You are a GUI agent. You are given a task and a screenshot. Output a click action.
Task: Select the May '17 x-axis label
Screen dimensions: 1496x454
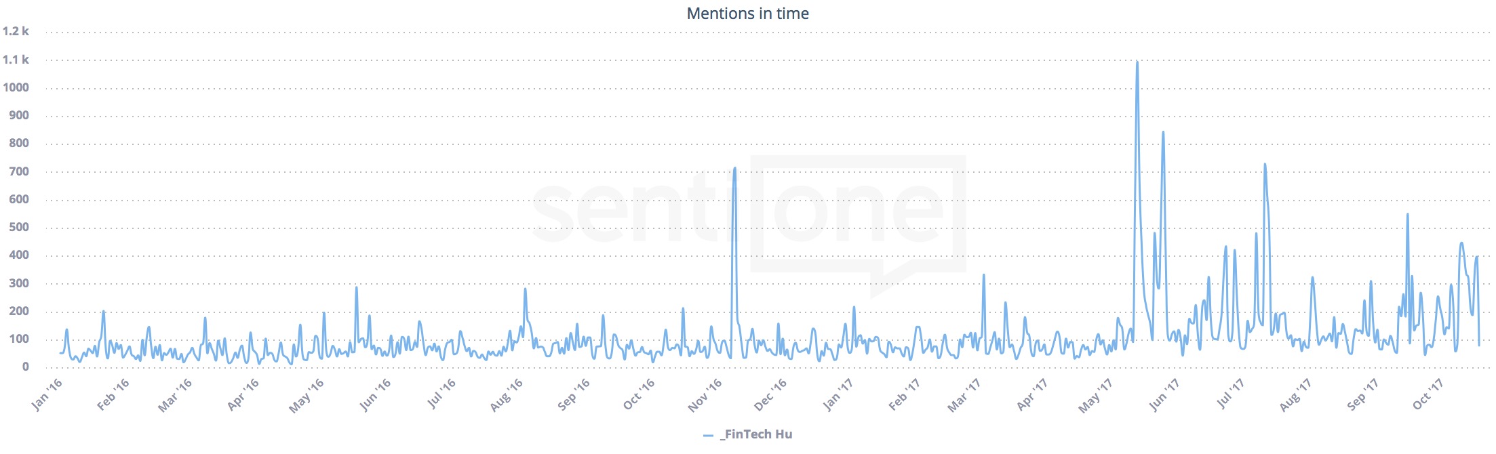tap(1096, 395)
